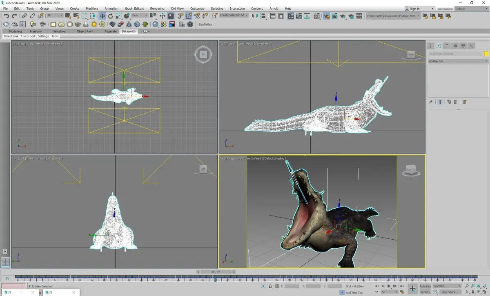The image size is (490, 296).
Task: Click the File Export button
Action: click(x=28, y=36)
